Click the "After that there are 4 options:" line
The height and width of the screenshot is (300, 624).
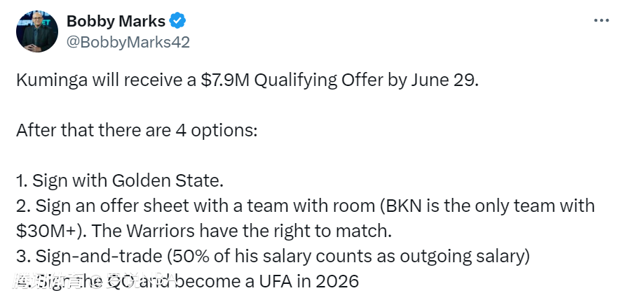coord(137,131)
